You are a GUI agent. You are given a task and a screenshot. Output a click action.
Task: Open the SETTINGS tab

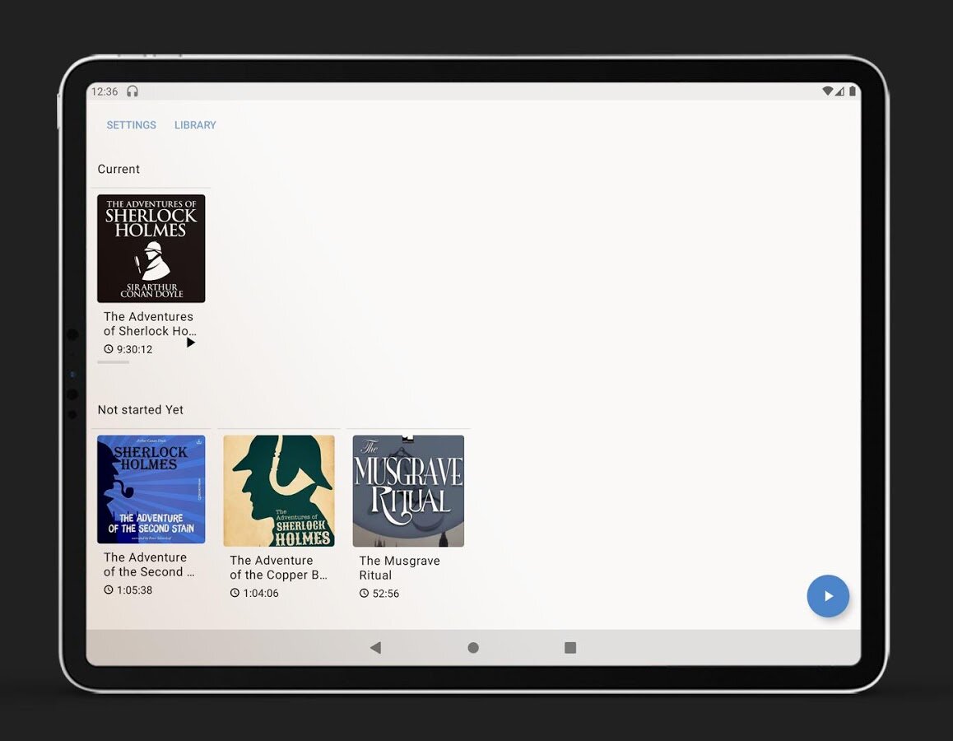pos(131,125)
